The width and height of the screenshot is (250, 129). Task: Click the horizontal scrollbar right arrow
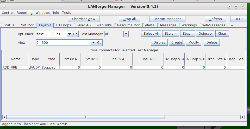point(242,117)
